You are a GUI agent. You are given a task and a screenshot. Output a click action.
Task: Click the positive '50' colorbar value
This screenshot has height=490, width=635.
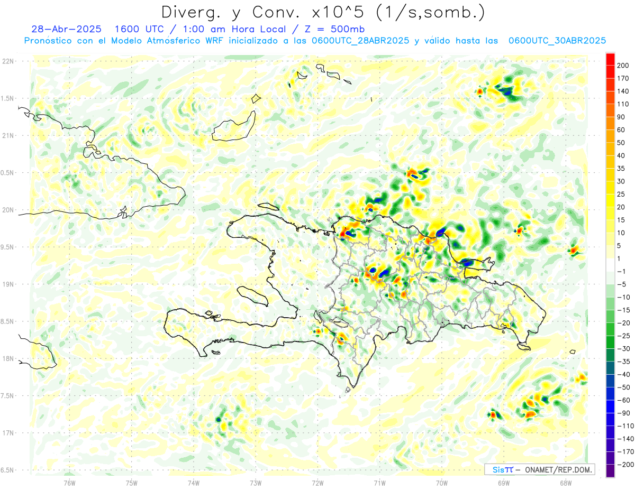pyautogui.click(x=622, y=143)
